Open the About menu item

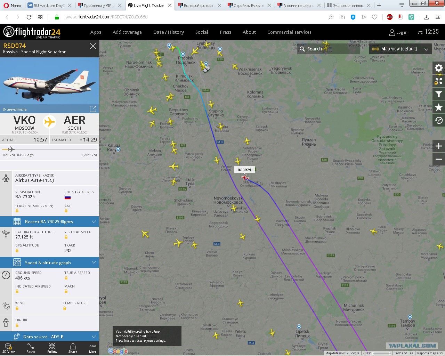pos(249,32)
